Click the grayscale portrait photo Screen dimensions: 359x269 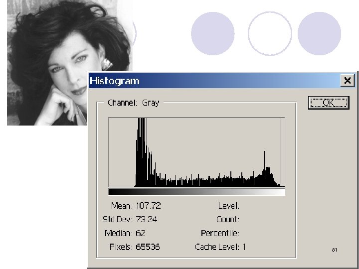[x=70, y=63]
